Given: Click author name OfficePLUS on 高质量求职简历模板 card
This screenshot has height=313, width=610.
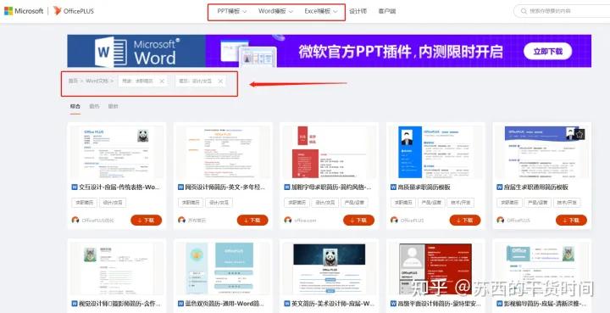Looking at the screenshot, I should click(413, 221).
